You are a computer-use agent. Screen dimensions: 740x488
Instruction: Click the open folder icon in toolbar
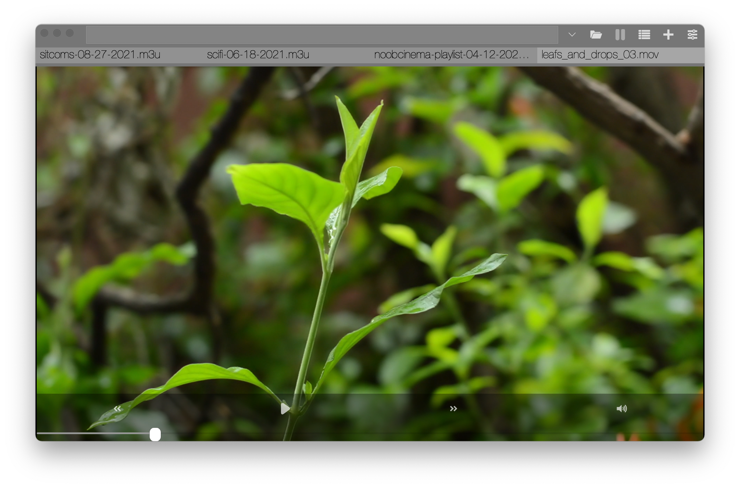(596, 34)
